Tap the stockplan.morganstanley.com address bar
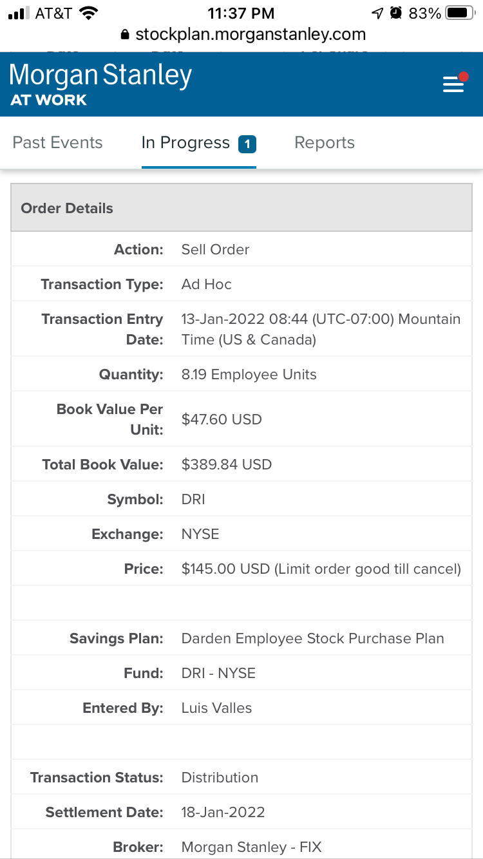Viewport: 483px width, 859px height. tap(250, 35)
